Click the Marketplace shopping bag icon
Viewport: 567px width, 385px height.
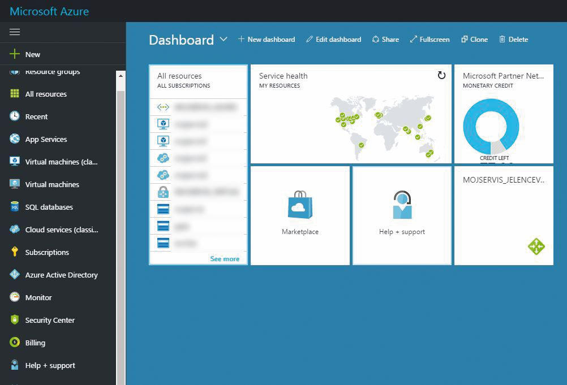click(300, 205)
